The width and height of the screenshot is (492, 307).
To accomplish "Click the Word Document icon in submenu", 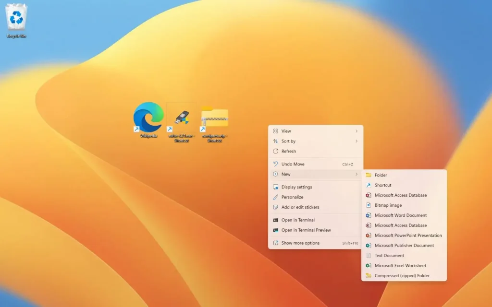I will 369,215.
